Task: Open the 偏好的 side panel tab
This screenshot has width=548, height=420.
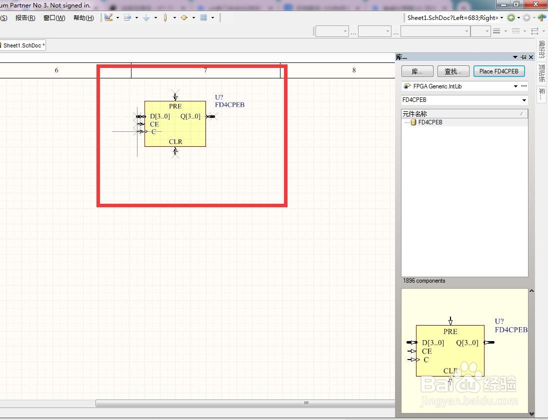Action: coord(541,49)
